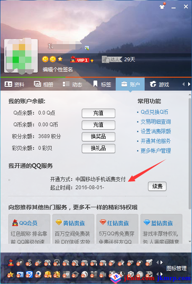
Task: Click 编辑个性签名 signature field
Action: [x=58, y=69]
